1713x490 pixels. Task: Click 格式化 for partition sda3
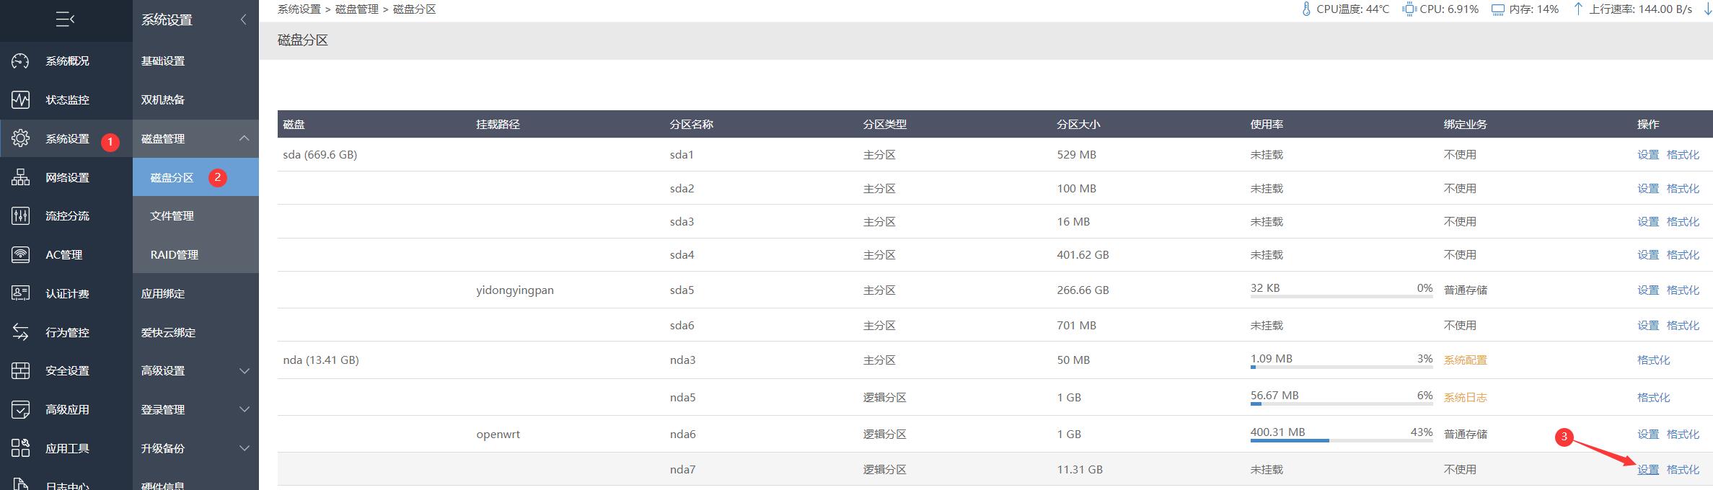[x=1683, y=222]
